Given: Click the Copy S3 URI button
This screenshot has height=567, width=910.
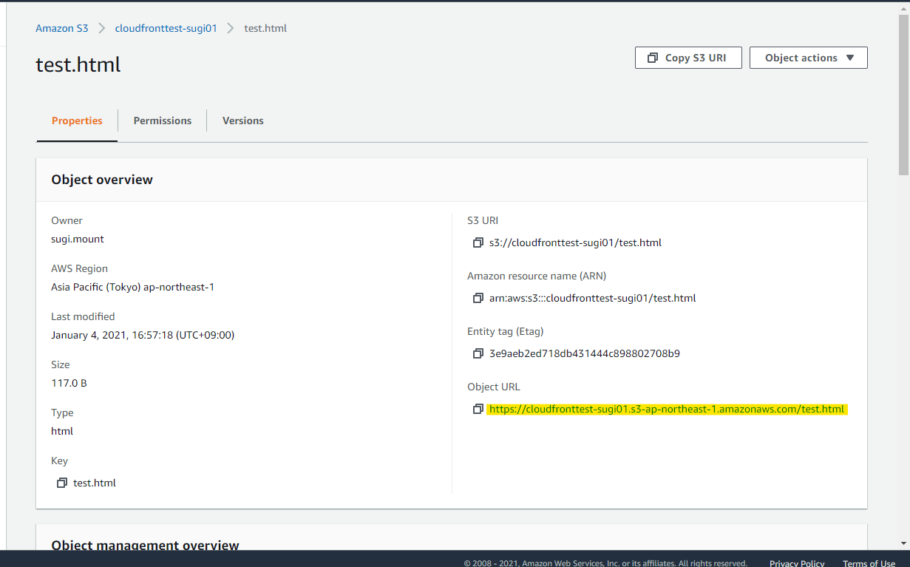Looking at the screenshot, I should click(688, 58).
